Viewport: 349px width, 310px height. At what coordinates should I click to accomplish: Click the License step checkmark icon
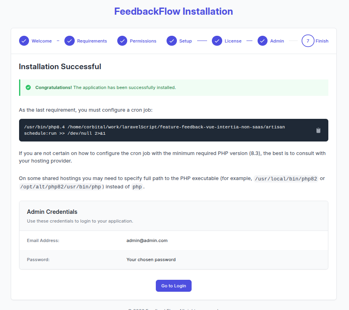[217, 41]
